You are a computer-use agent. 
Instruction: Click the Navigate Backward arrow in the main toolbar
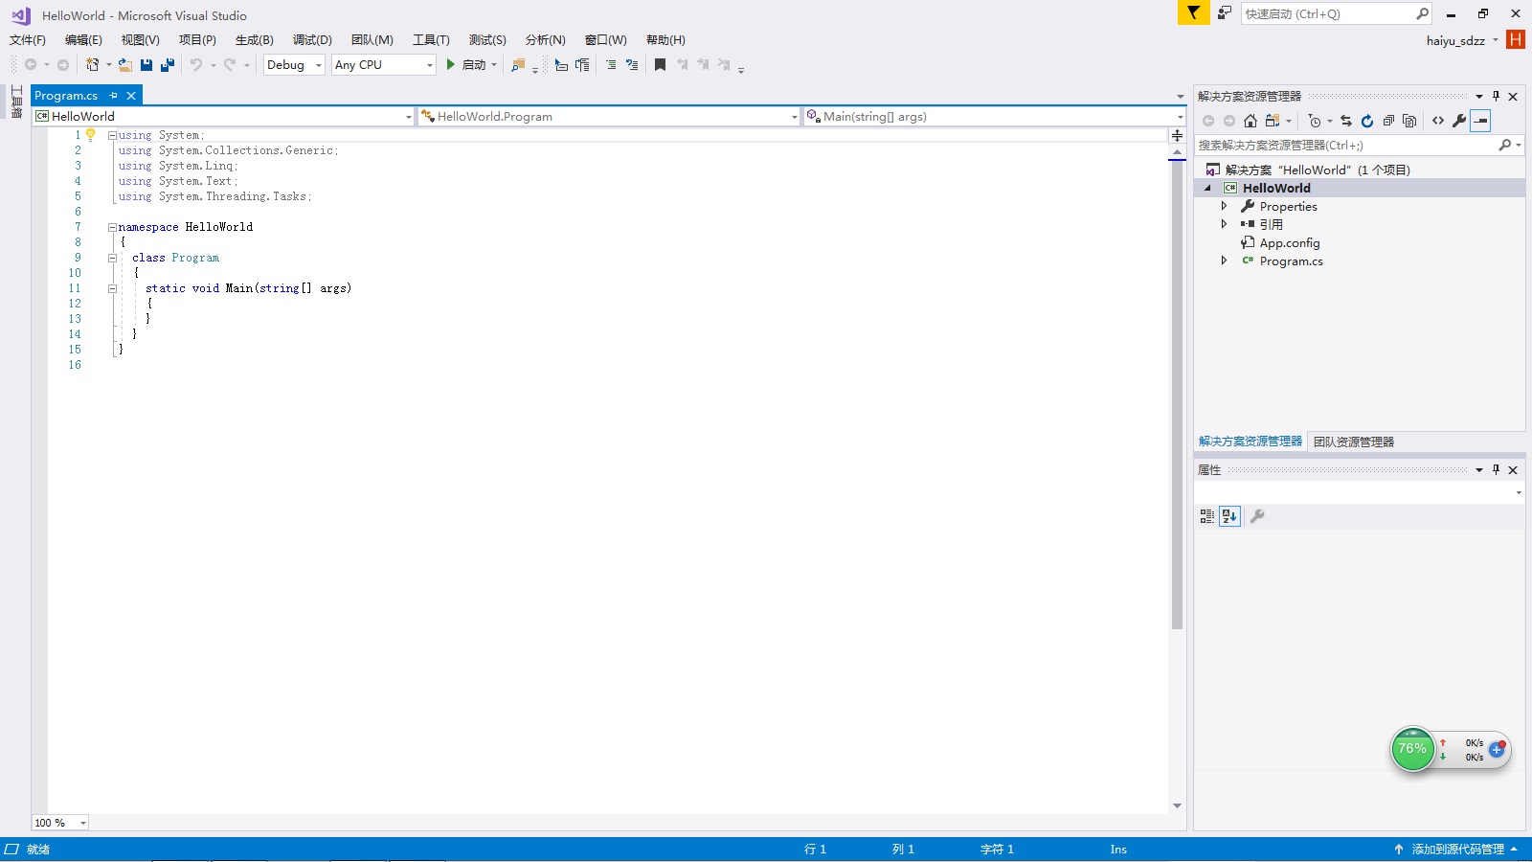pos(31,65)
